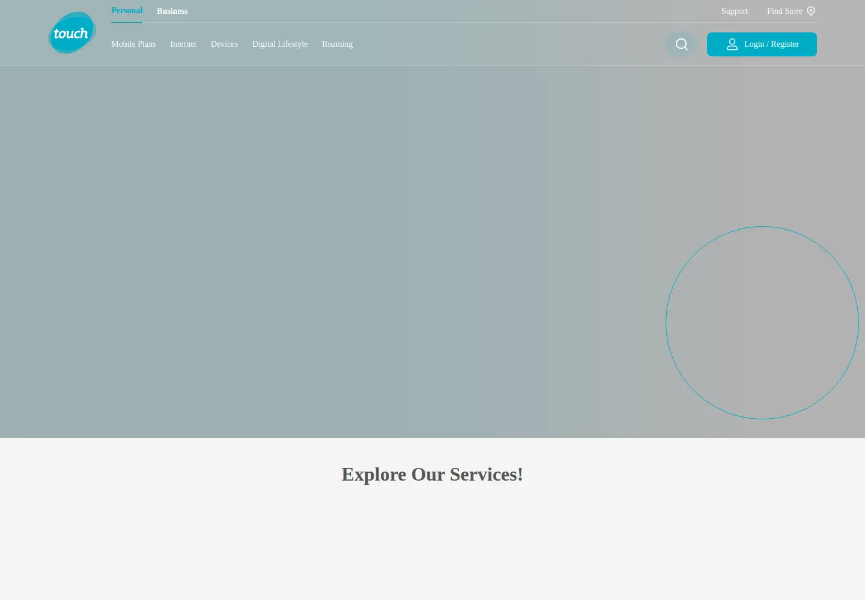Open the Roaming menu

338,44
